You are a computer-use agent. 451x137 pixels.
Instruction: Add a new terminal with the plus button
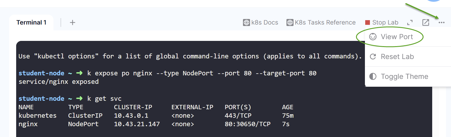pos(73,22)
